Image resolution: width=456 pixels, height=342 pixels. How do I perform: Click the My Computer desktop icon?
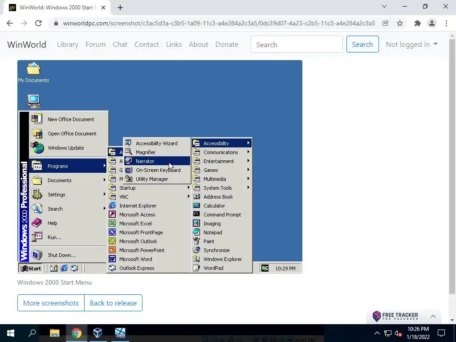[x=34, y=101]
